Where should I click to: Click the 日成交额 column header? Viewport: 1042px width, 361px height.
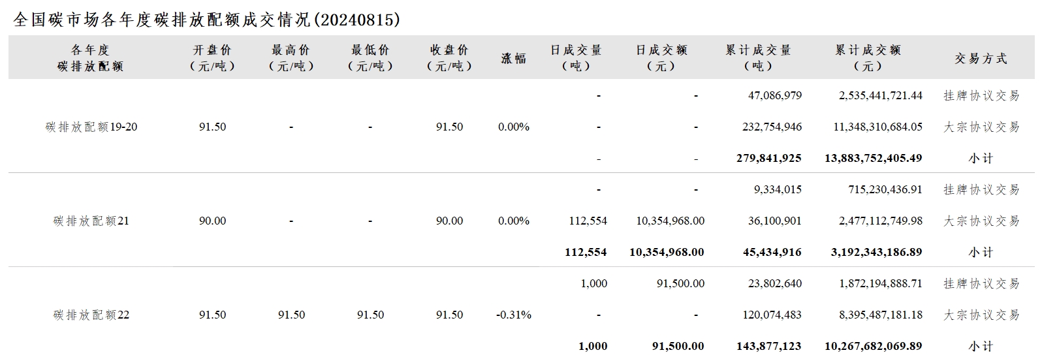tap(661, 58)
